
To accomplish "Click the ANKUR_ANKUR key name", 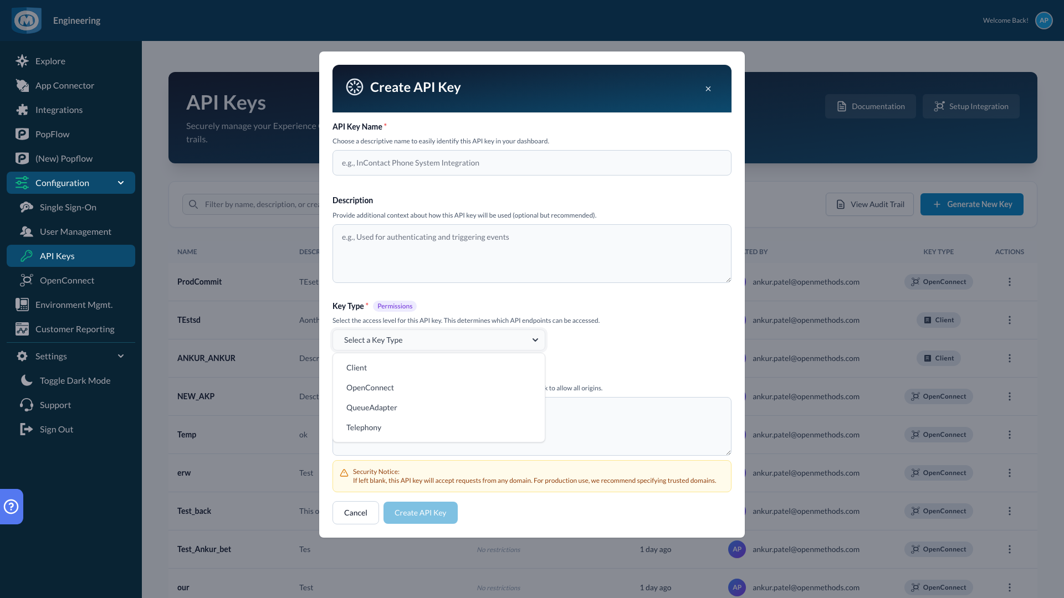I will coord(206,358).
